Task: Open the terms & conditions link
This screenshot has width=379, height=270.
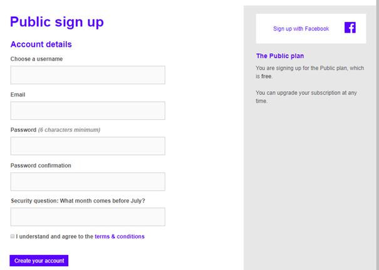Action: pos(120,236)
